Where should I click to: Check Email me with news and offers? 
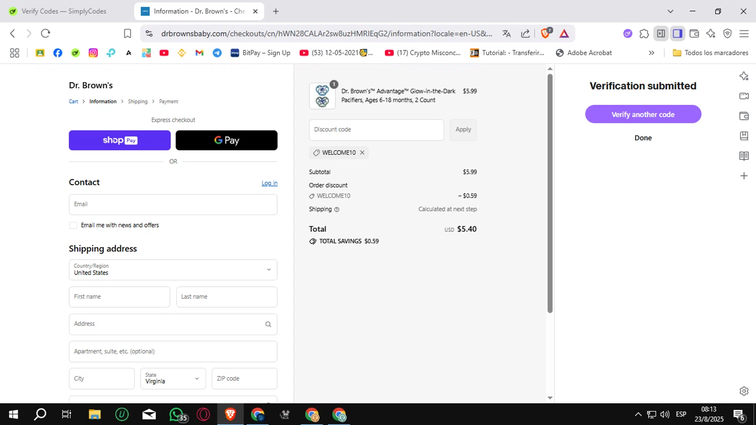click(x=73, y=225)
